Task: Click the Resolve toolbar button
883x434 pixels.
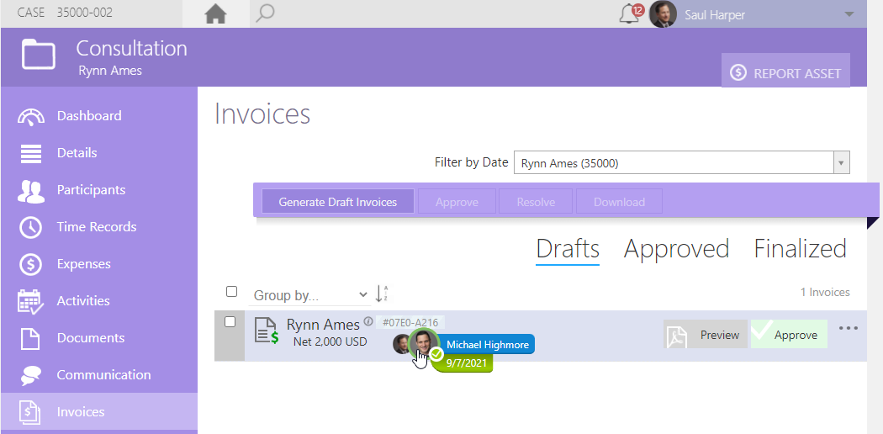Action: (536, 202)
